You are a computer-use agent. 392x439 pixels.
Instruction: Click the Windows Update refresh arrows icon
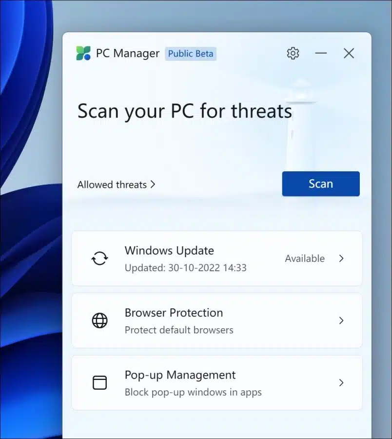[x=99, y=258]
